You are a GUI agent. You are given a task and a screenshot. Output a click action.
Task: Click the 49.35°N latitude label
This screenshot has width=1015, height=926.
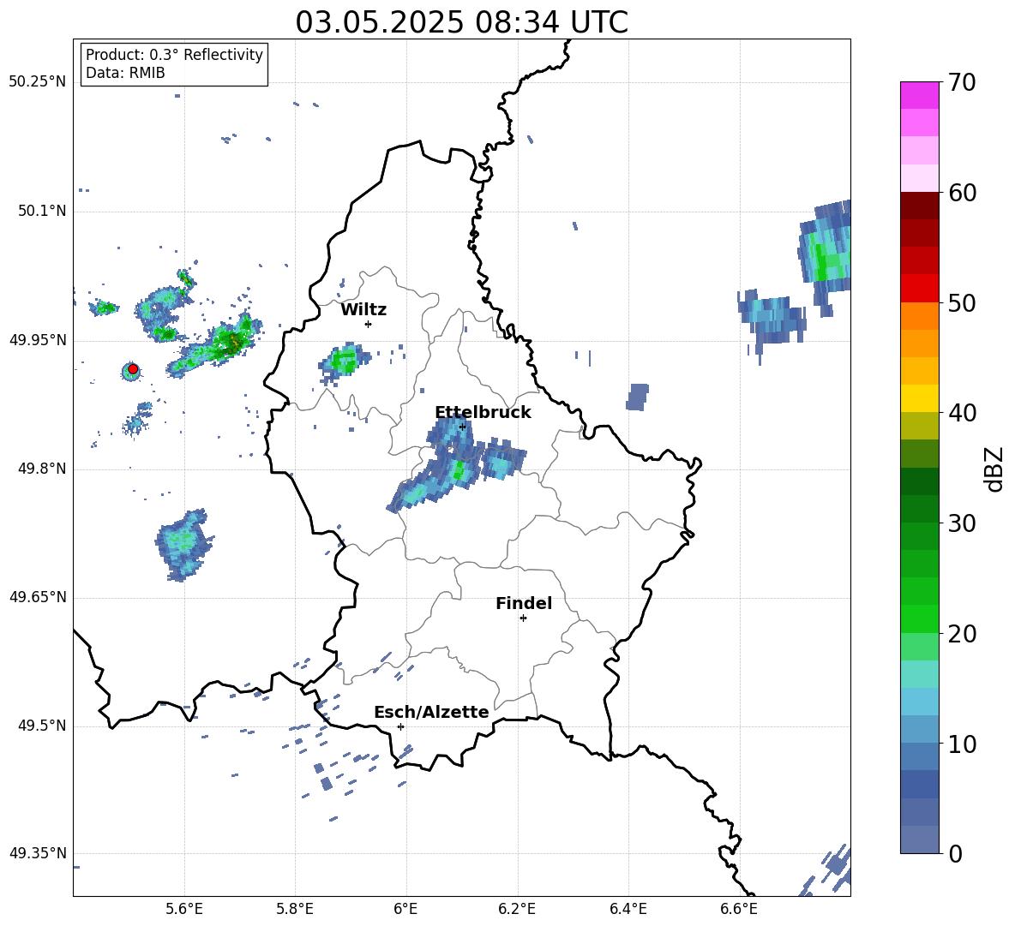click(x=38, y=853)
